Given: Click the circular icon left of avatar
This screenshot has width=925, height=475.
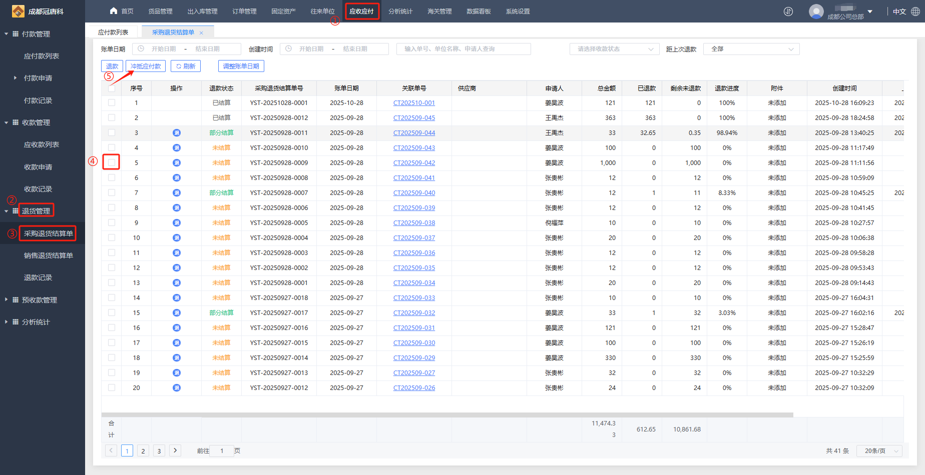Looking at the screenshot, I should coord(788,11).
